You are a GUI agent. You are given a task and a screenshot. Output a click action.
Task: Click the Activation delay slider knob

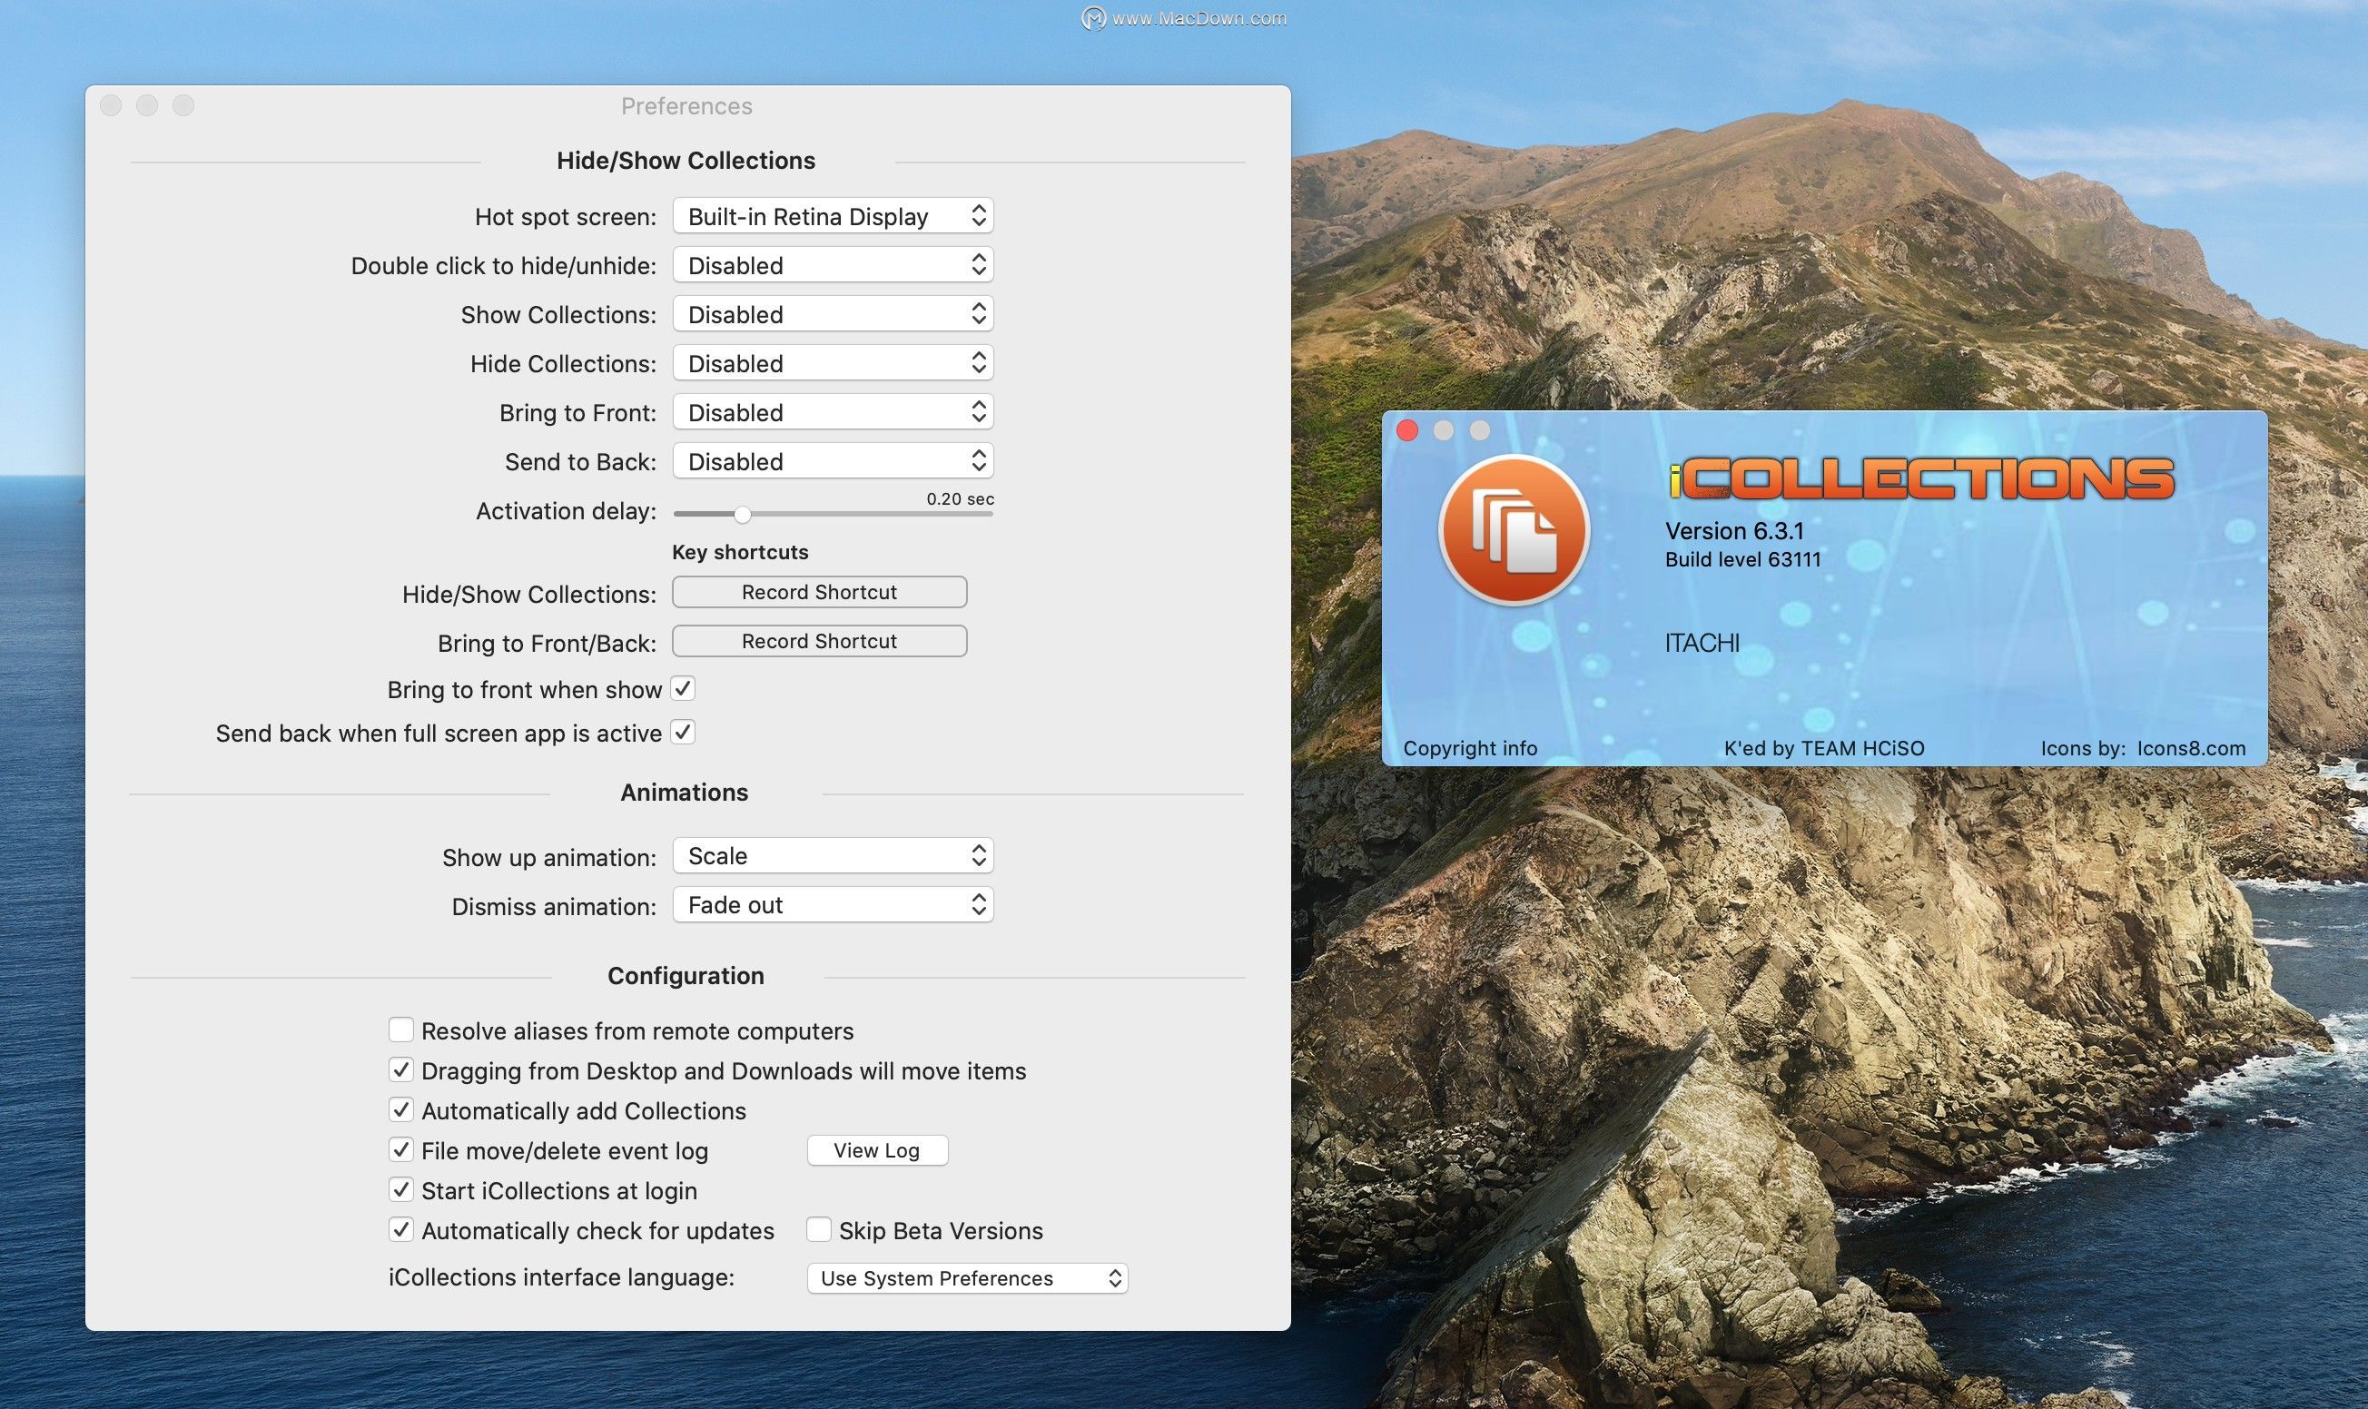[x=743, y=515]
